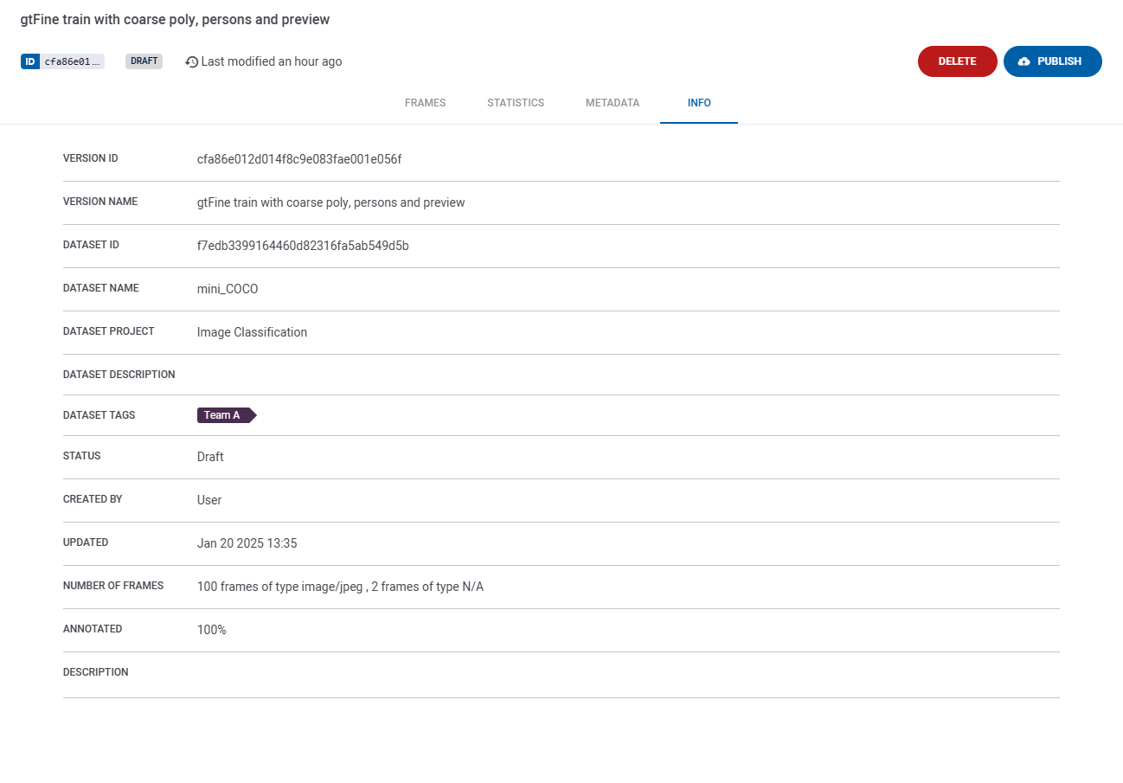Select the ANNOTATED 100% value
This screenshot has width=1123, height=783.
(x=212, y=629)
